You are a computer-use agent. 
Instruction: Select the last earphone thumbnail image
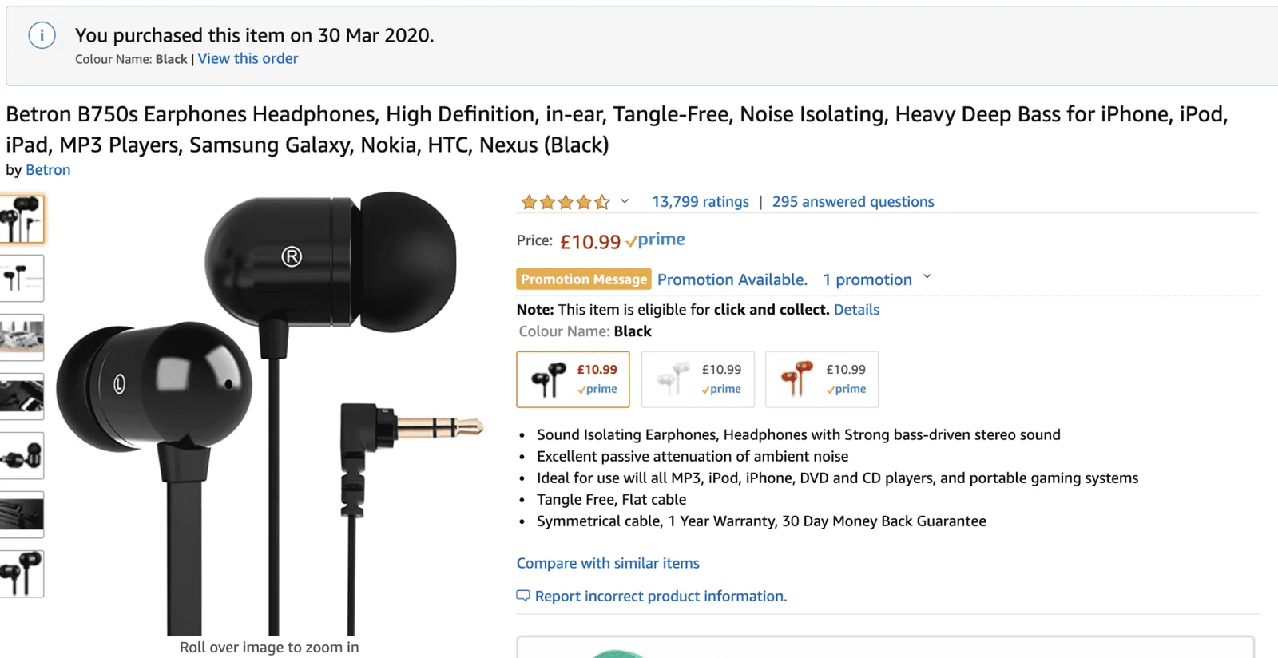(22, 573)
